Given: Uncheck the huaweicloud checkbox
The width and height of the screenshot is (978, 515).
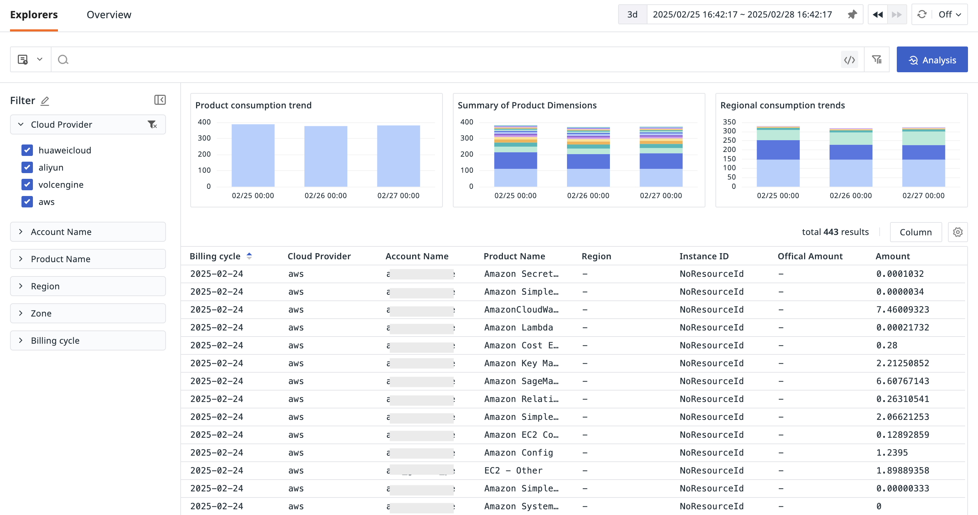Looking at the screenshot, I should point(27,150).
